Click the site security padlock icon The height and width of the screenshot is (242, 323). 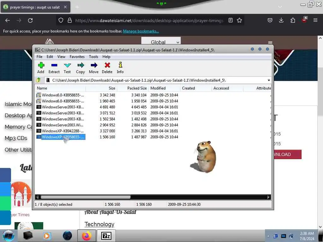tap(70, 20)
